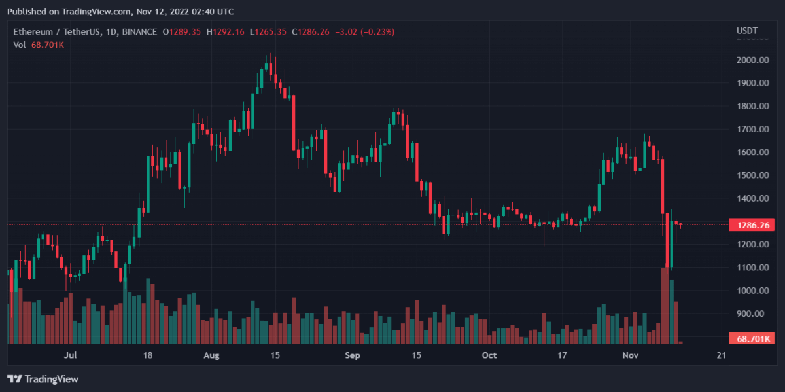
Task: Click the 1000.00 price axis level
Action: [752, 291]
